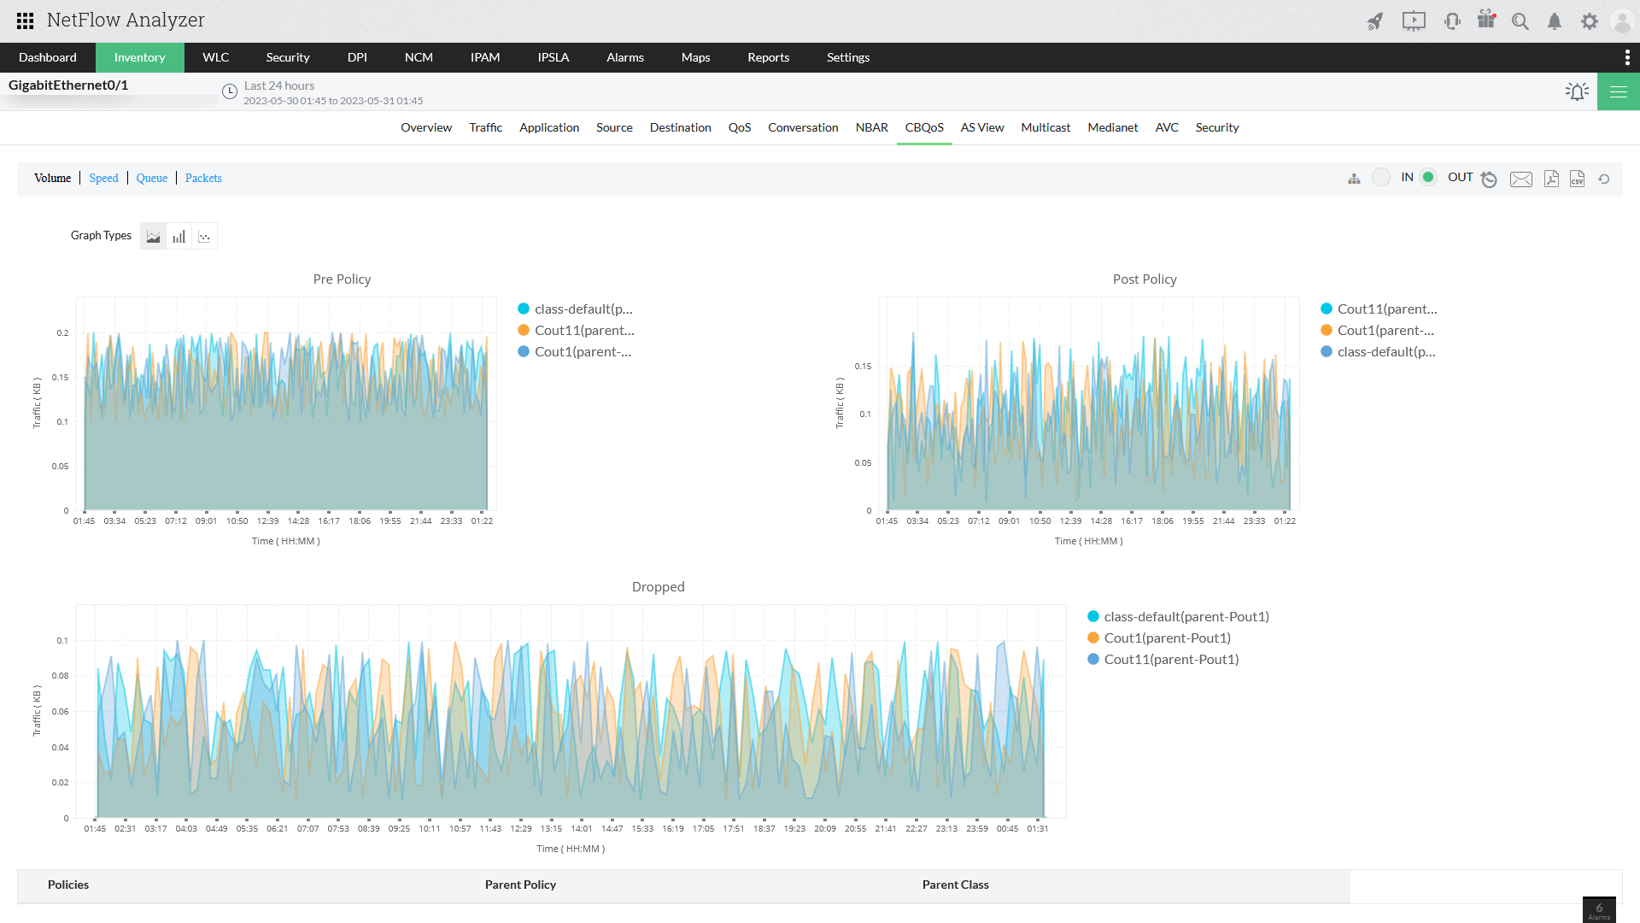
Task: Select the OUT traffic radio button
Action: [x=1428, y=177]
